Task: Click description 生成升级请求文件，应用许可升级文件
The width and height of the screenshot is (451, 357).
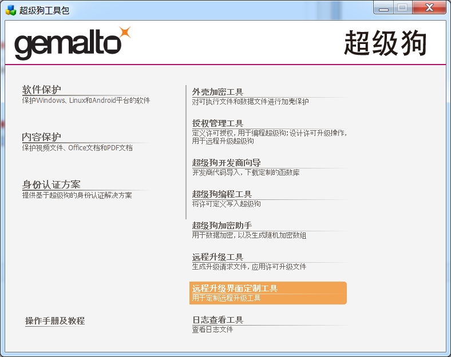Action: 249,267
